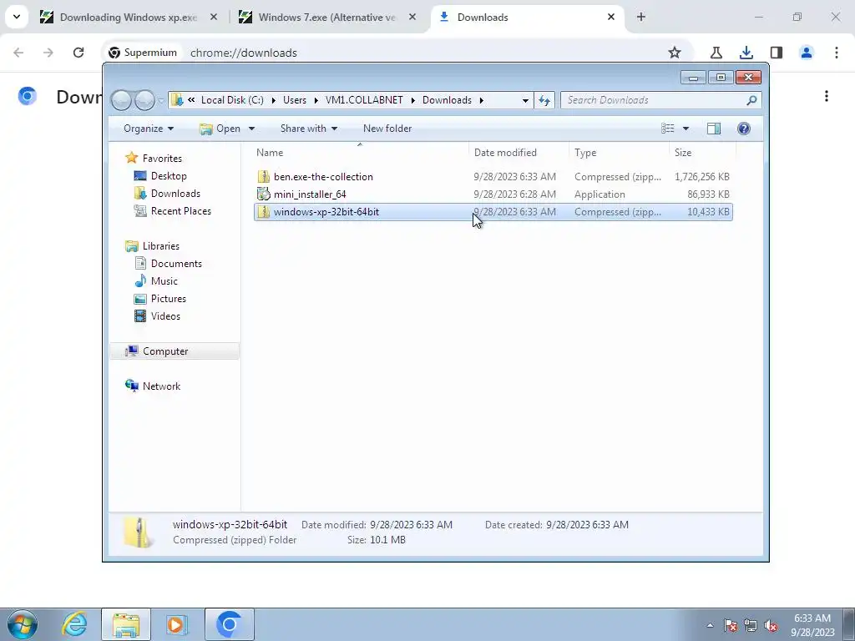Open Recent Places in Favorites
This screenshot has height=641, width=855.
point(181,211)
